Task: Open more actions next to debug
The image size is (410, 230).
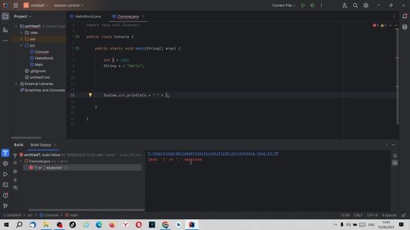Action: coord(322,5)
